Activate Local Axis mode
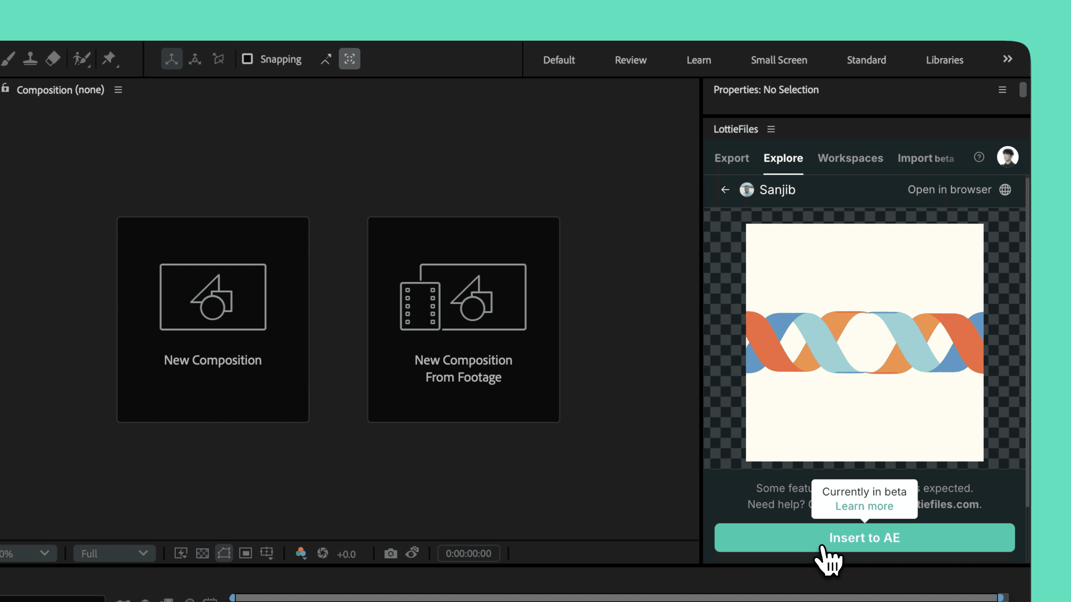This screenshot has height=602, width=1071. tap(172, 59)
